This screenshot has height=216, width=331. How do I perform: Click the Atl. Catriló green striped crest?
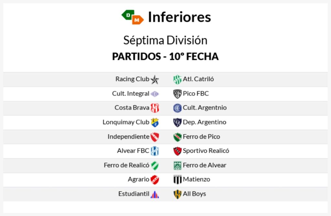[177, 80]
